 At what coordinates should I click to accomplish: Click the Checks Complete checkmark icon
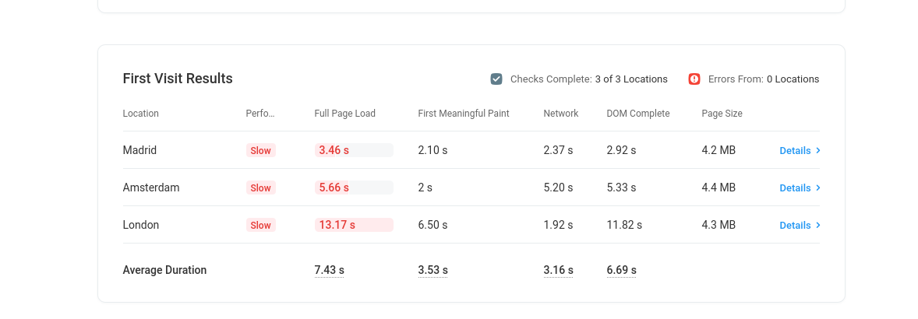point(496,79)
